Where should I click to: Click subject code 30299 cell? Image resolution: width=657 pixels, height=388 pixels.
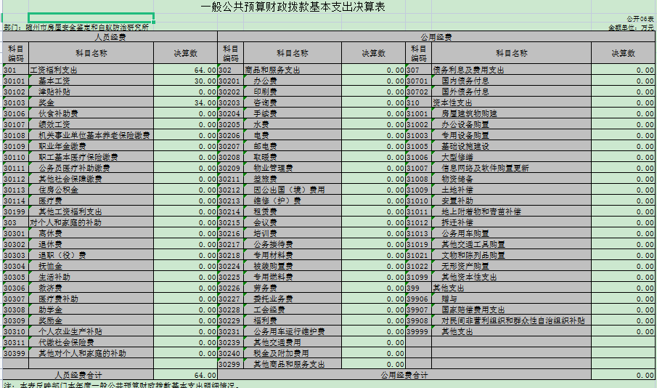click(x=229, y=364)
